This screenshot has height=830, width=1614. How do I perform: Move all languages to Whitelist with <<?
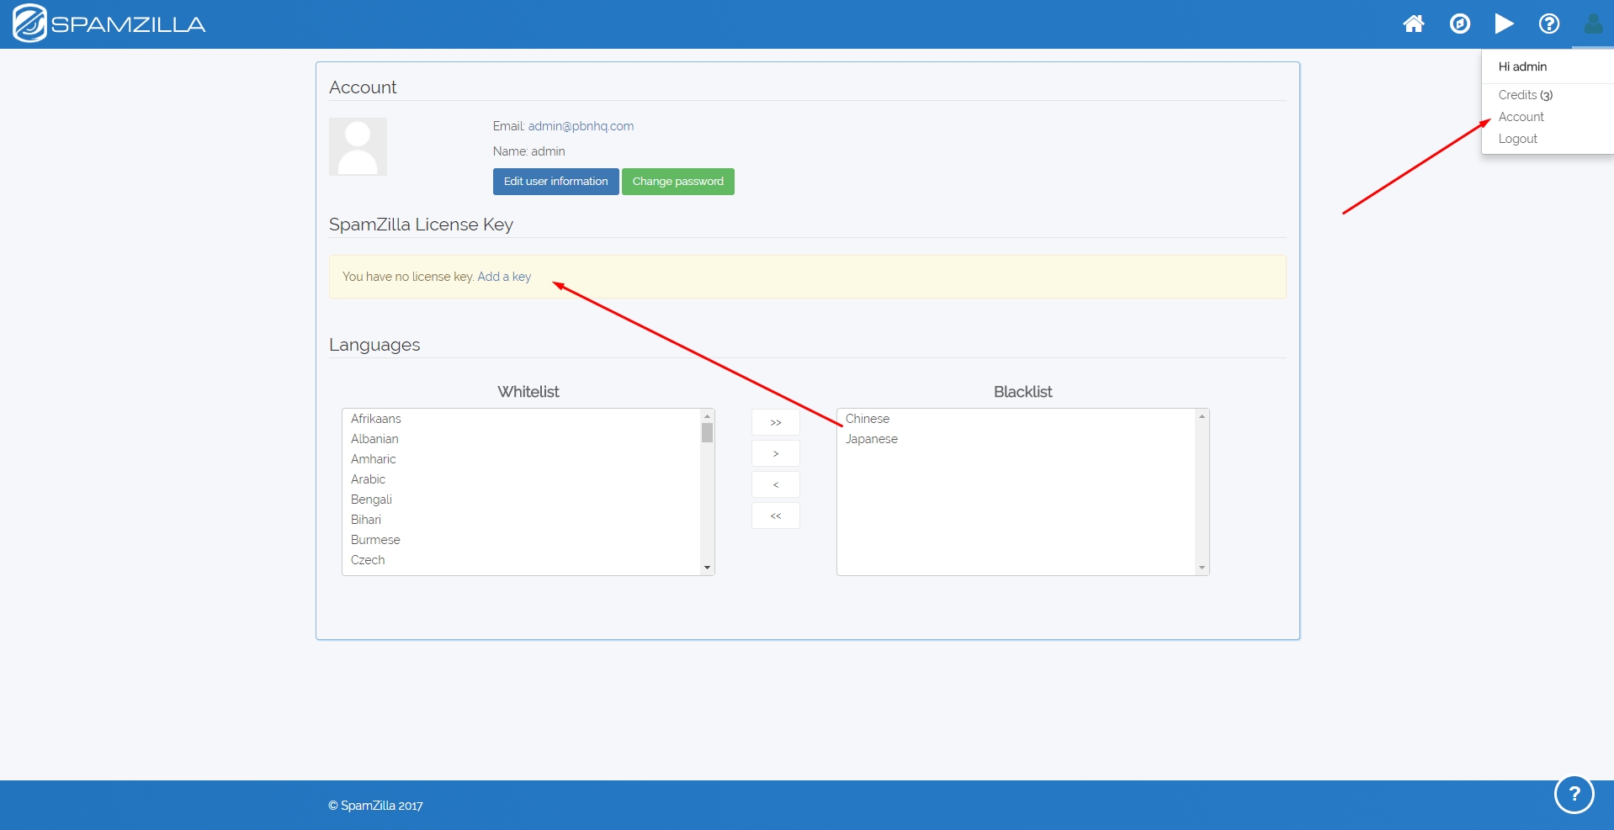pyautogui.click(x=776, y=515)
